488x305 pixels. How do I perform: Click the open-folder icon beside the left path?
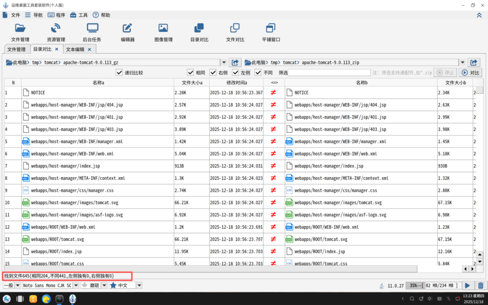coord(235,62)
